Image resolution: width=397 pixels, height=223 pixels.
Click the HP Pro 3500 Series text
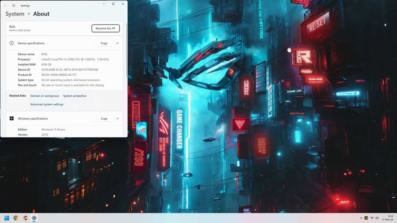pyautogui.click(x=20, y=30)
